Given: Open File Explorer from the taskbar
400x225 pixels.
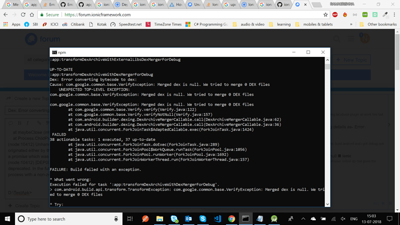Looking at the screenshot, I should 159,219.
